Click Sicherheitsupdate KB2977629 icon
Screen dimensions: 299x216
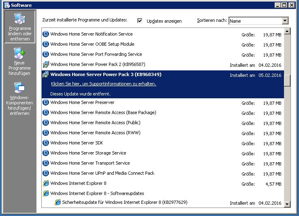(58, 202)
